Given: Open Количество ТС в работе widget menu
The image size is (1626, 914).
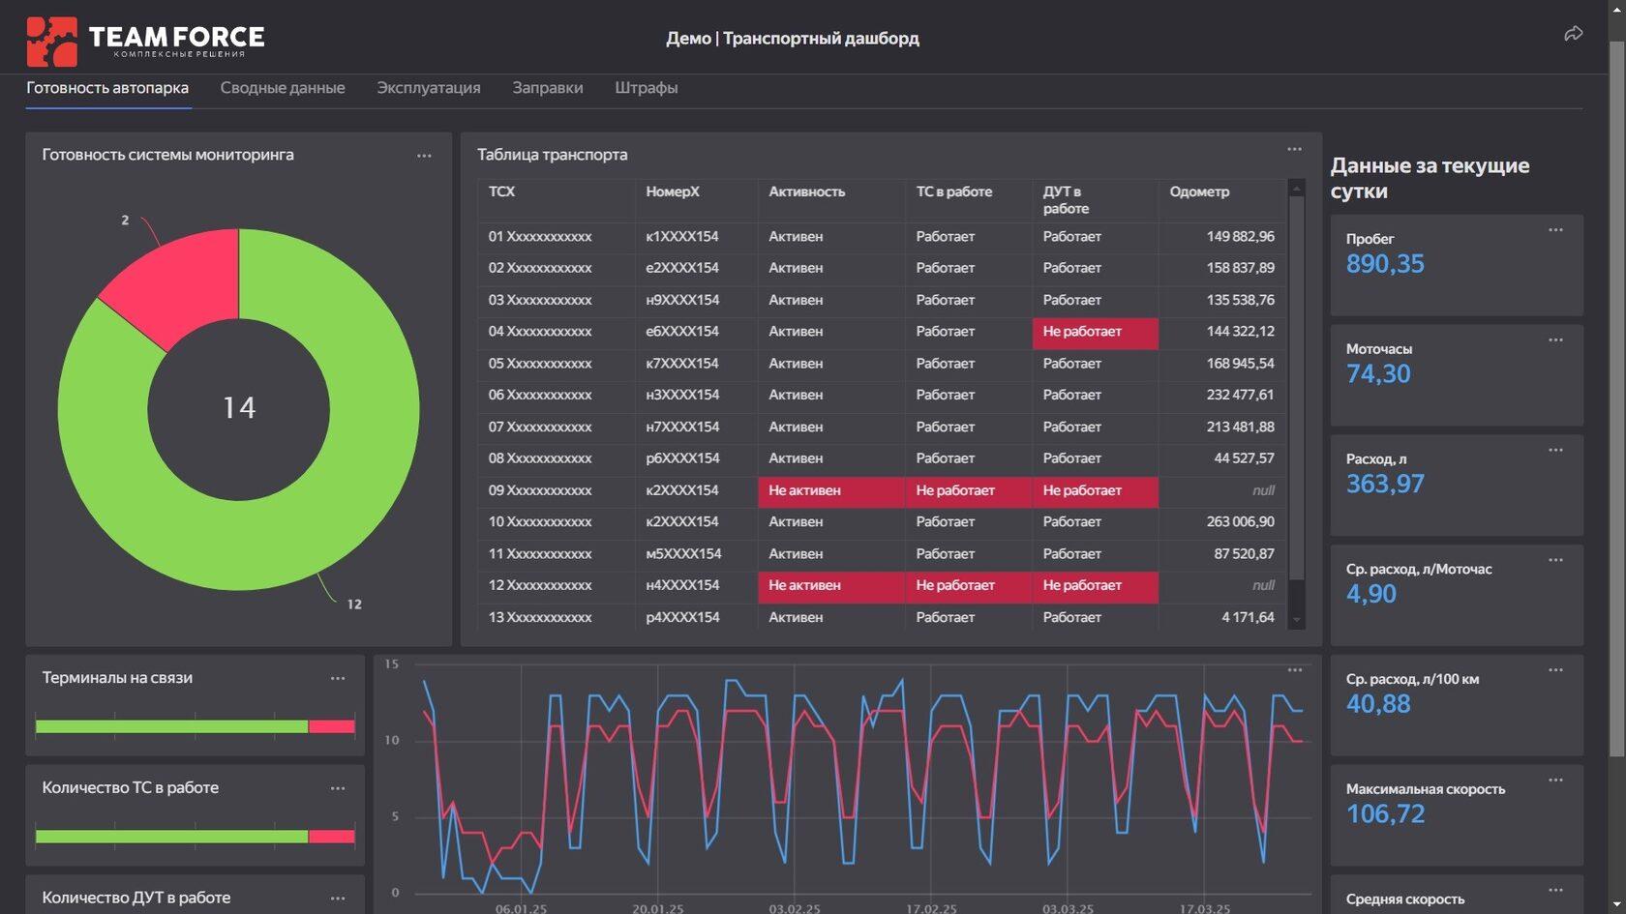Looking at the screenshot, I should [338, 789].
